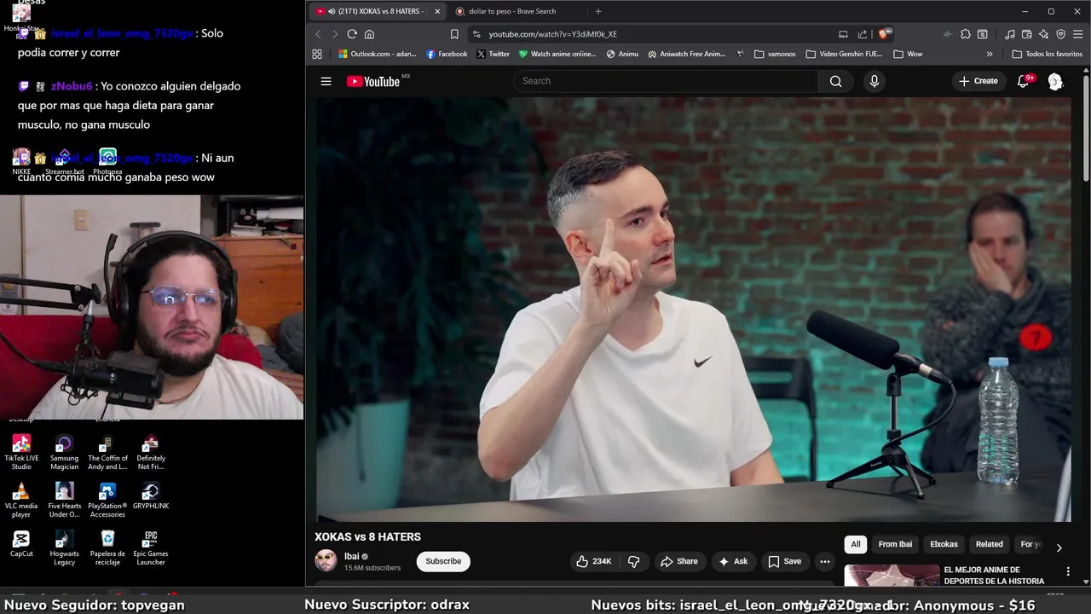
Task: Open the browser extensions puzzle icon
Action: point(965,34)
